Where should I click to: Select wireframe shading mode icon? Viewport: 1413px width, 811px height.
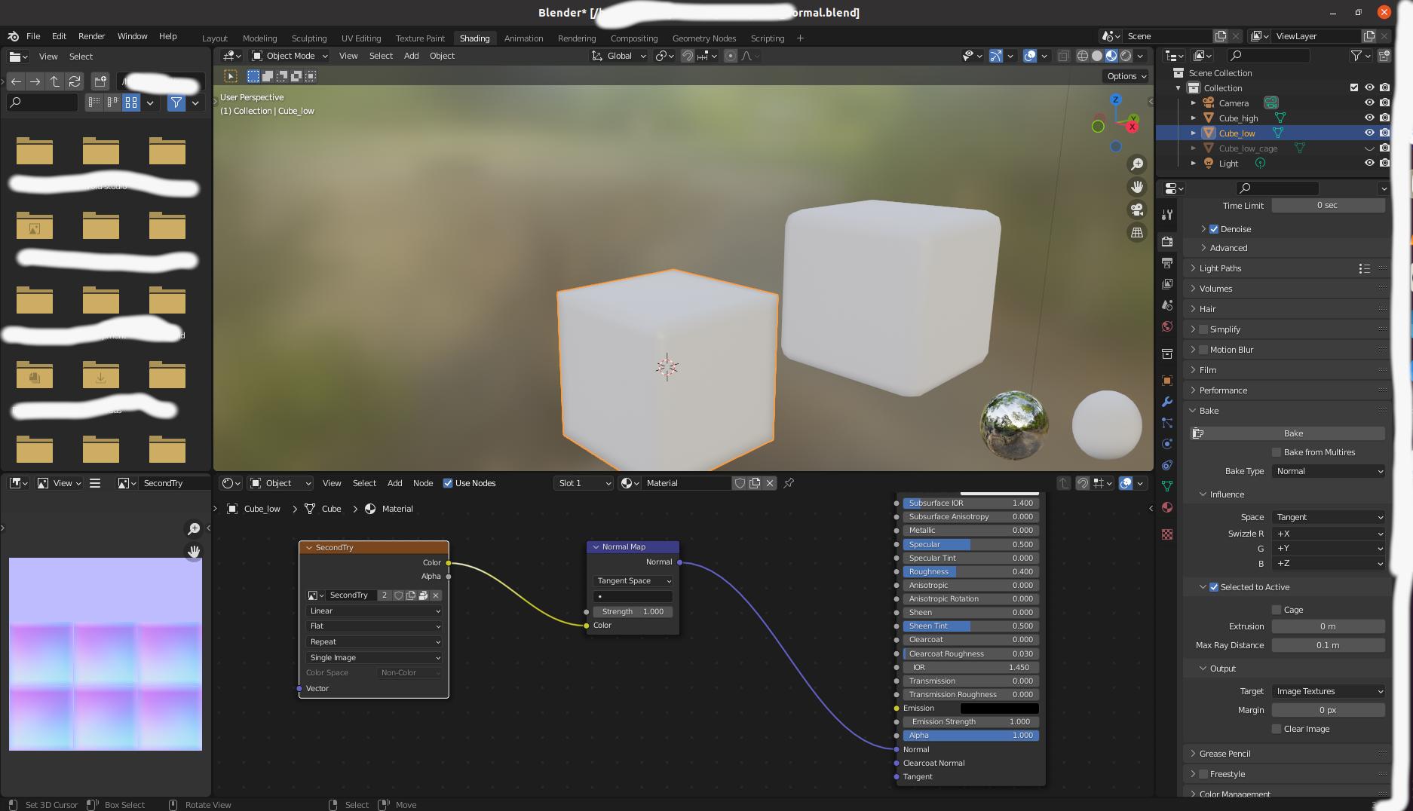[1083, 56]
